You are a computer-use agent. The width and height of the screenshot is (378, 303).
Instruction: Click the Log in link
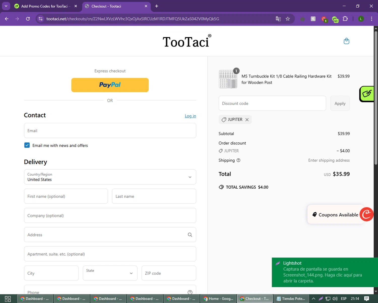190,116
